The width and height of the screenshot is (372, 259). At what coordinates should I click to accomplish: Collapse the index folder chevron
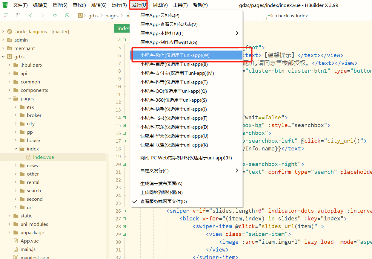coord(16,149)
